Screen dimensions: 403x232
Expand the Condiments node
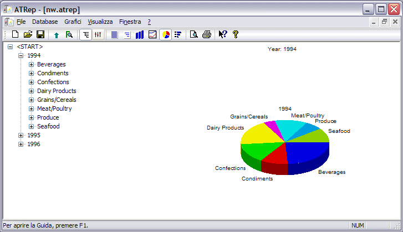click(32, 74)
